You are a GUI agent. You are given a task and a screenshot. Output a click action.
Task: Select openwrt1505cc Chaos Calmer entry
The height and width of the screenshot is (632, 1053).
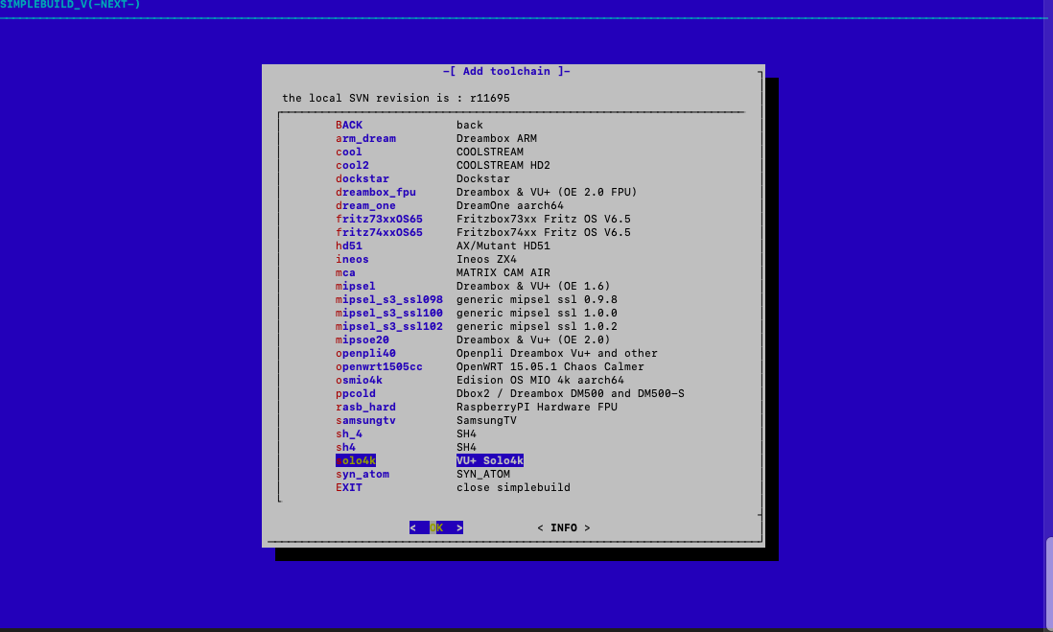click(379, 366)
